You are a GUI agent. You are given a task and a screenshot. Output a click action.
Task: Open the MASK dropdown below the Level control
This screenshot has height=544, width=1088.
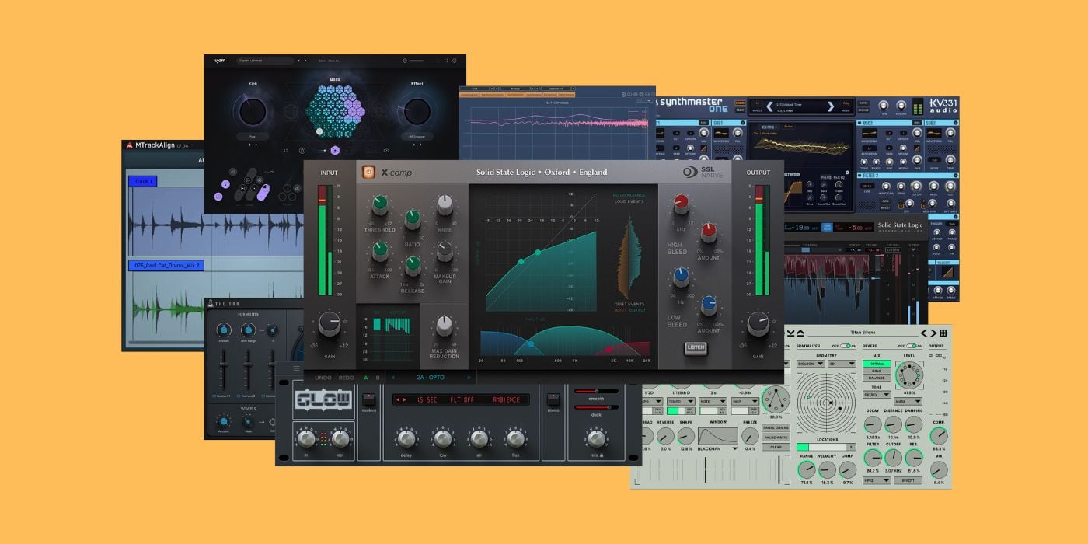(908, 401)
